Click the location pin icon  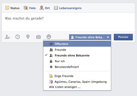[28, 37]
